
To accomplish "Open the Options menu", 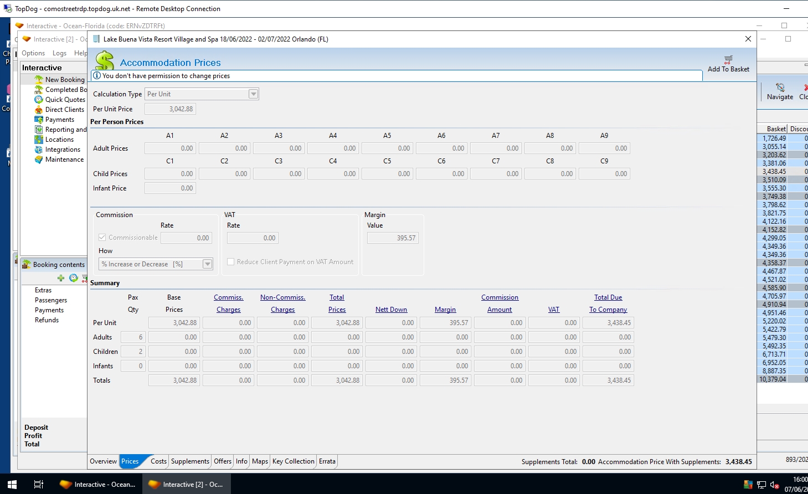I will pyautogui.click(x=33, y=53).
